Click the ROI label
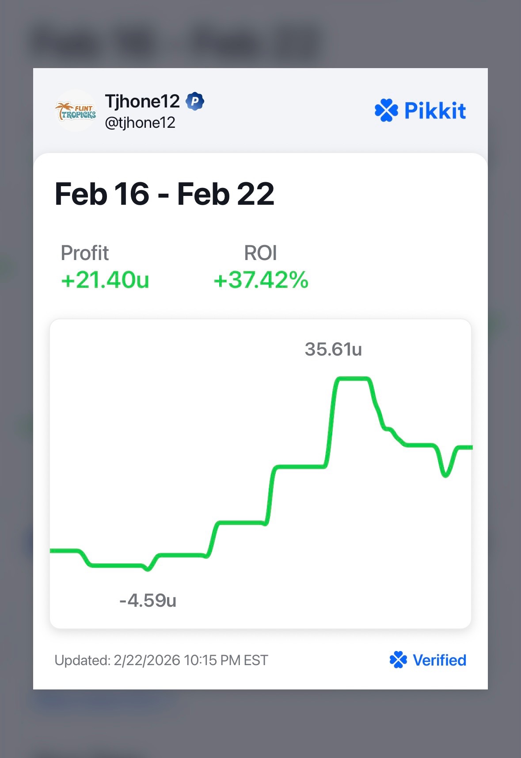This screenshot has width=521, height=758. pyautogui.click(x=260, y=253)
